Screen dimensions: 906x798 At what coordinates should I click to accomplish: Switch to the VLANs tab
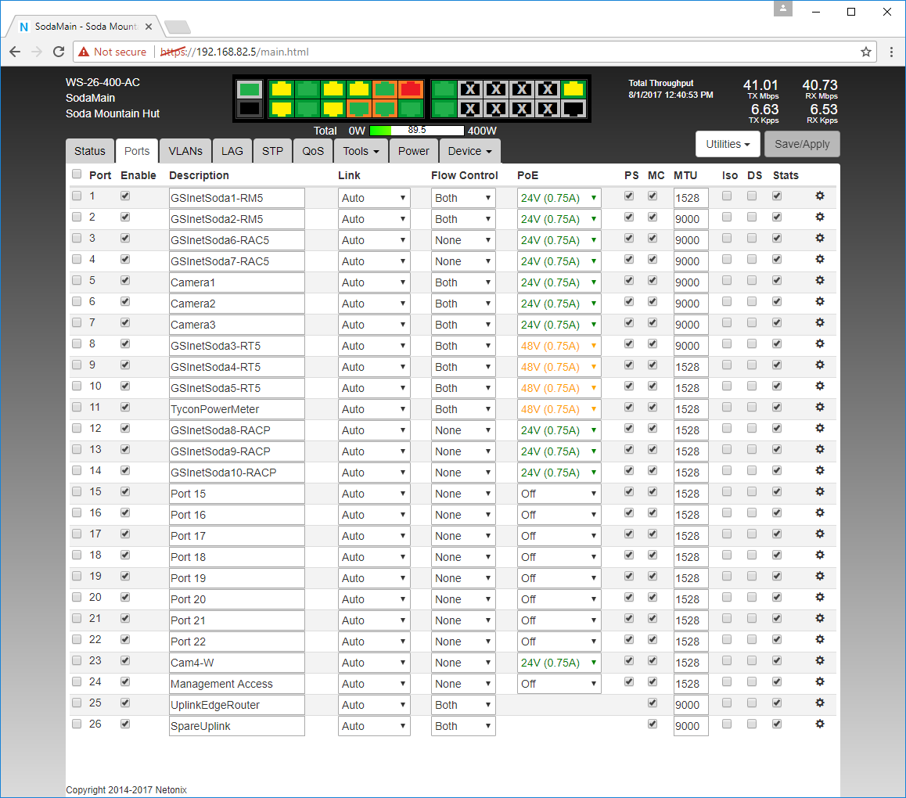[185, 151]
